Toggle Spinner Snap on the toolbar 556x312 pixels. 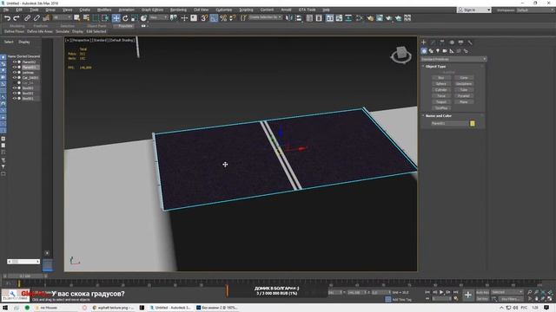pos(233,18)
